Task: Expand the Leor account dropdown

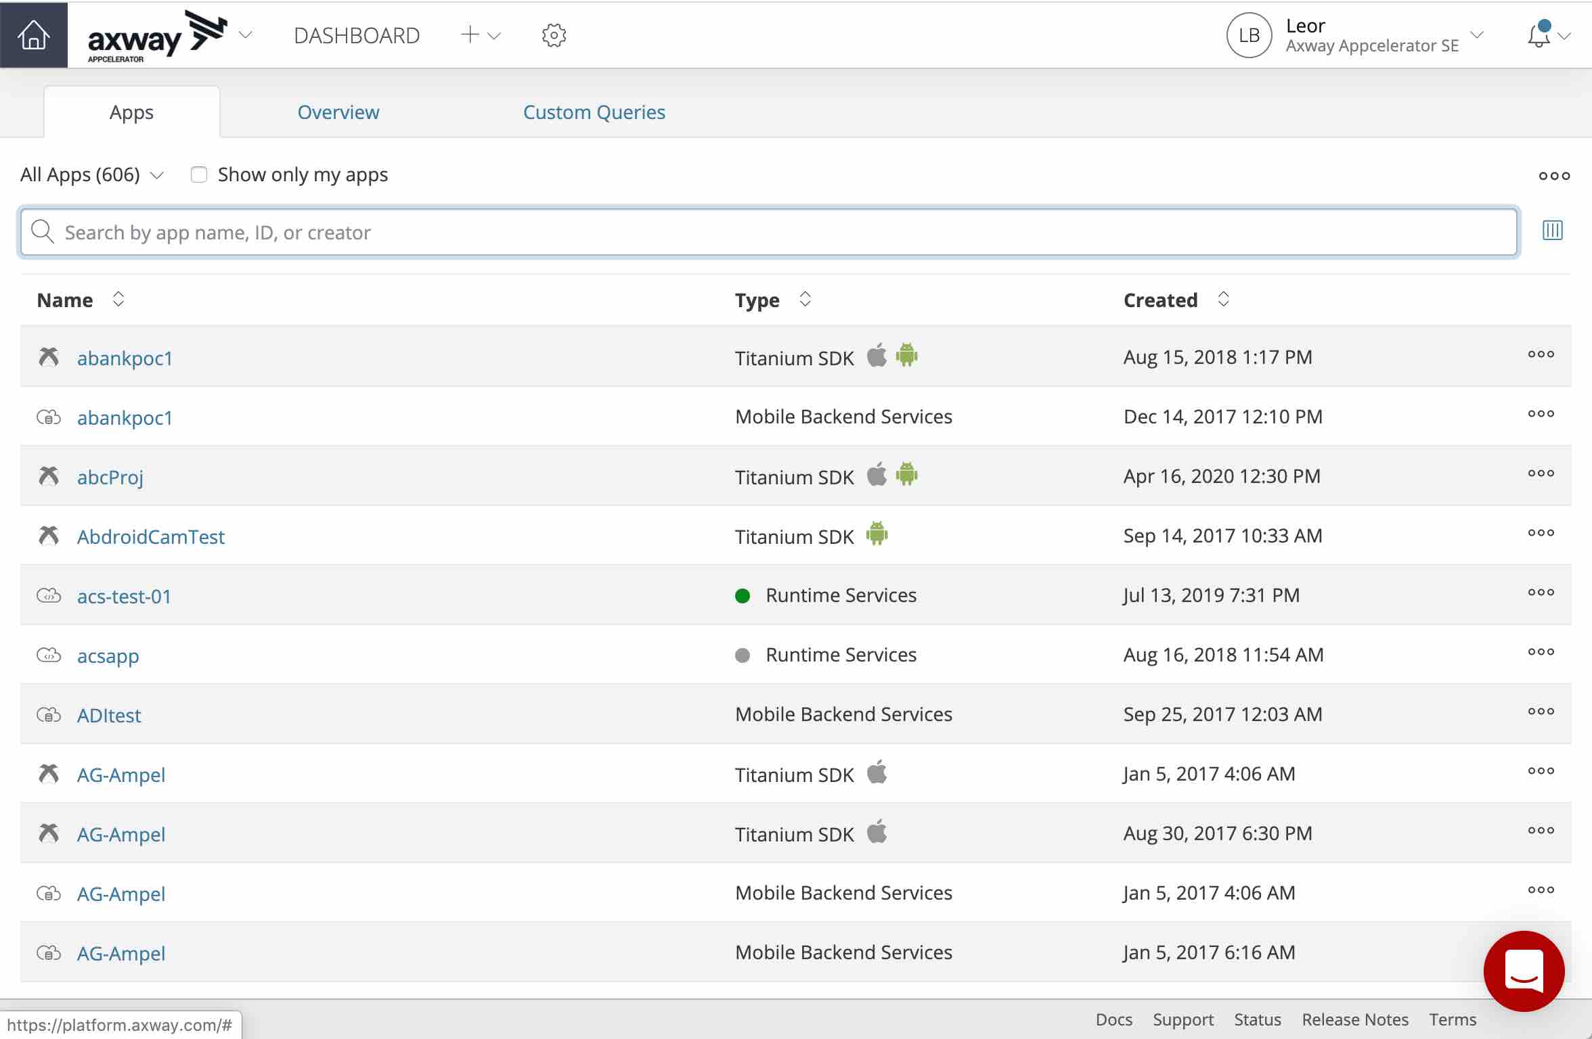Action: click(1477, 34)
